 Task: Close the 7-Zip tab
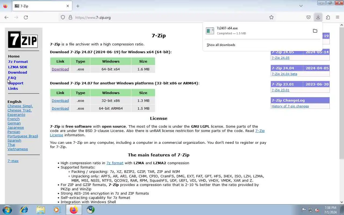[x=68, y=6]
